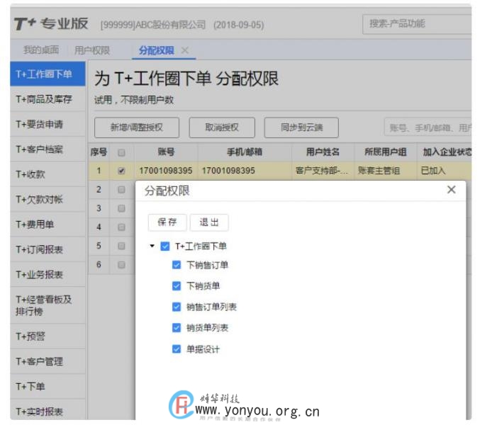This screenshot has width=492, height=425.
Task: Focus the 账号、手机/邮箱 filter field
Action: 427,127
